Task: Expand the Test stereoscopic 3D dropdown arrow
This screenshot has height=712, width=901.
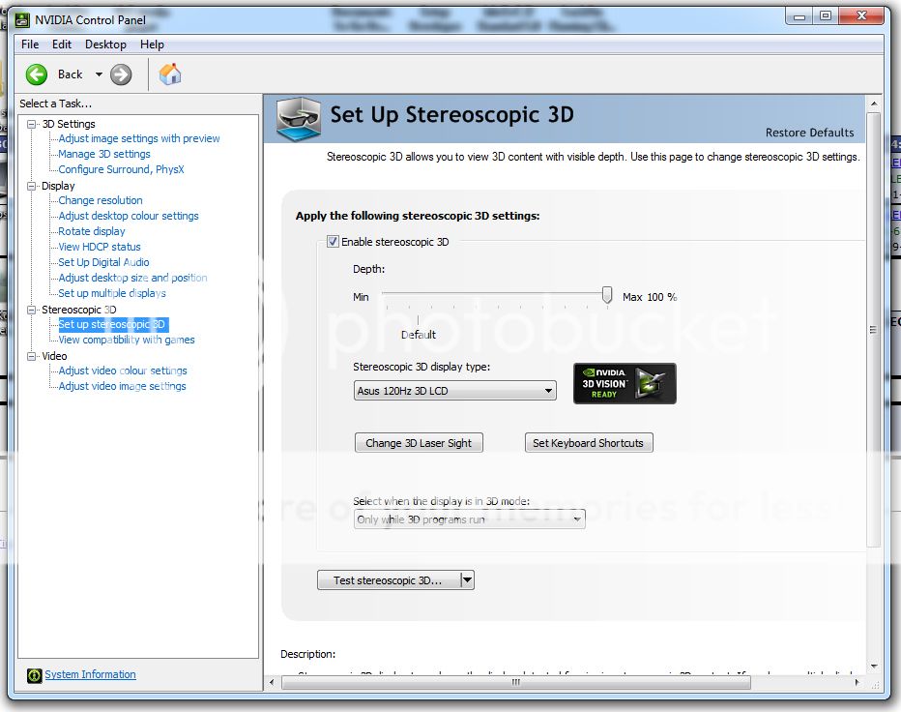Action: pos(466,580)
